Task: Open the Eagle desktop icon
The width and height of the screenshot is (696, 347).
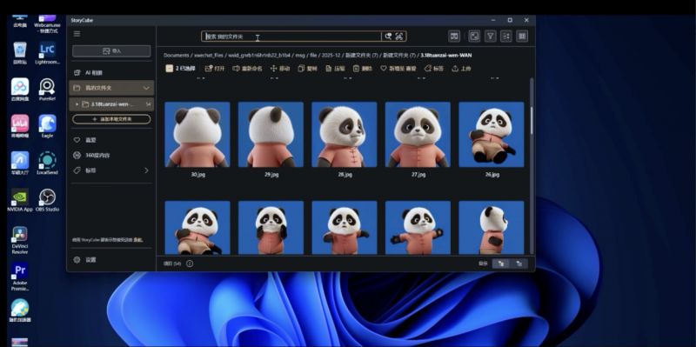Action: (47, 126)
